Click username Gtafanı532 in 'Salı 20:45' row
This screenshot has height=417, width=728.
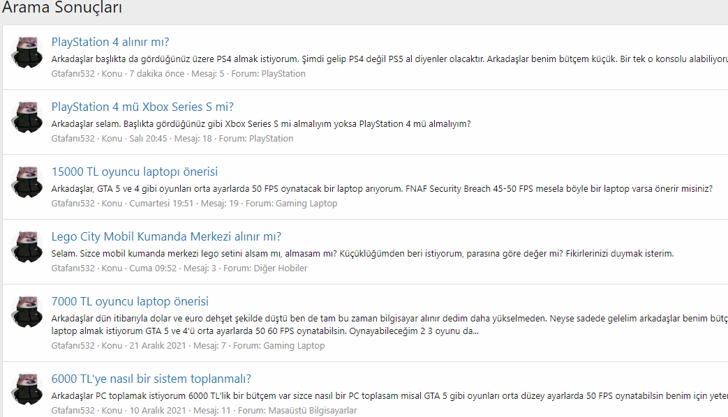[x=73, y=139]
